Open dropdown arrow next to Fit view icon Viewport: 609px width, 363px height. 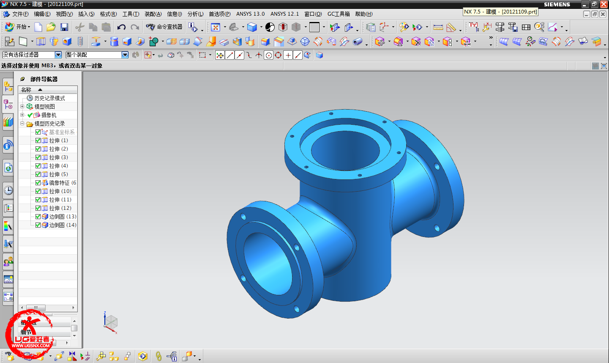pyautogui.click(x=225, y=27)
